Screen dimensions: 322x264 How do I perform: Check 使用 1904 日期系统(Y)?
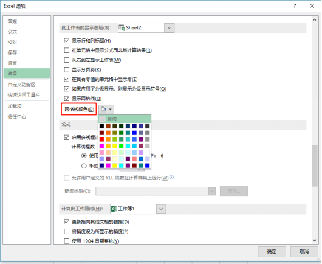[67, 241]
